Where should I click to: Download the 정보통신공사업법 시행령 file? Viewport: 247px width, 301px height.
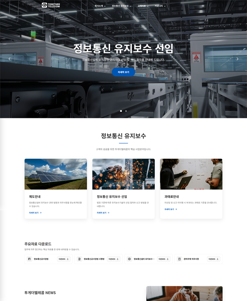point(114,259)
